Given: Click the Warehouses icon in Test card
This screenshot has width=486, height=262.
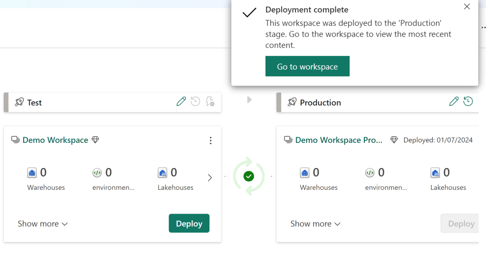Looking at the screenshot, I should pyautogui.click(x=32, y=173).
